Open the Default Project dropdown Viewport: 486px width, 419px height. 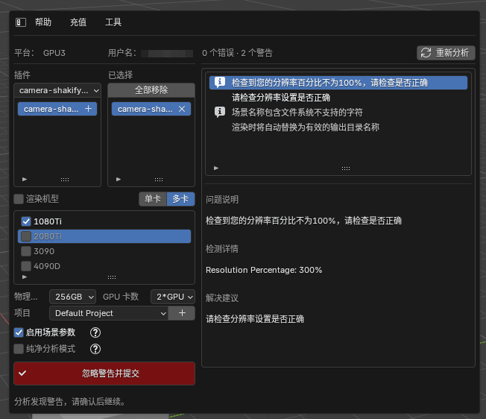109,313
